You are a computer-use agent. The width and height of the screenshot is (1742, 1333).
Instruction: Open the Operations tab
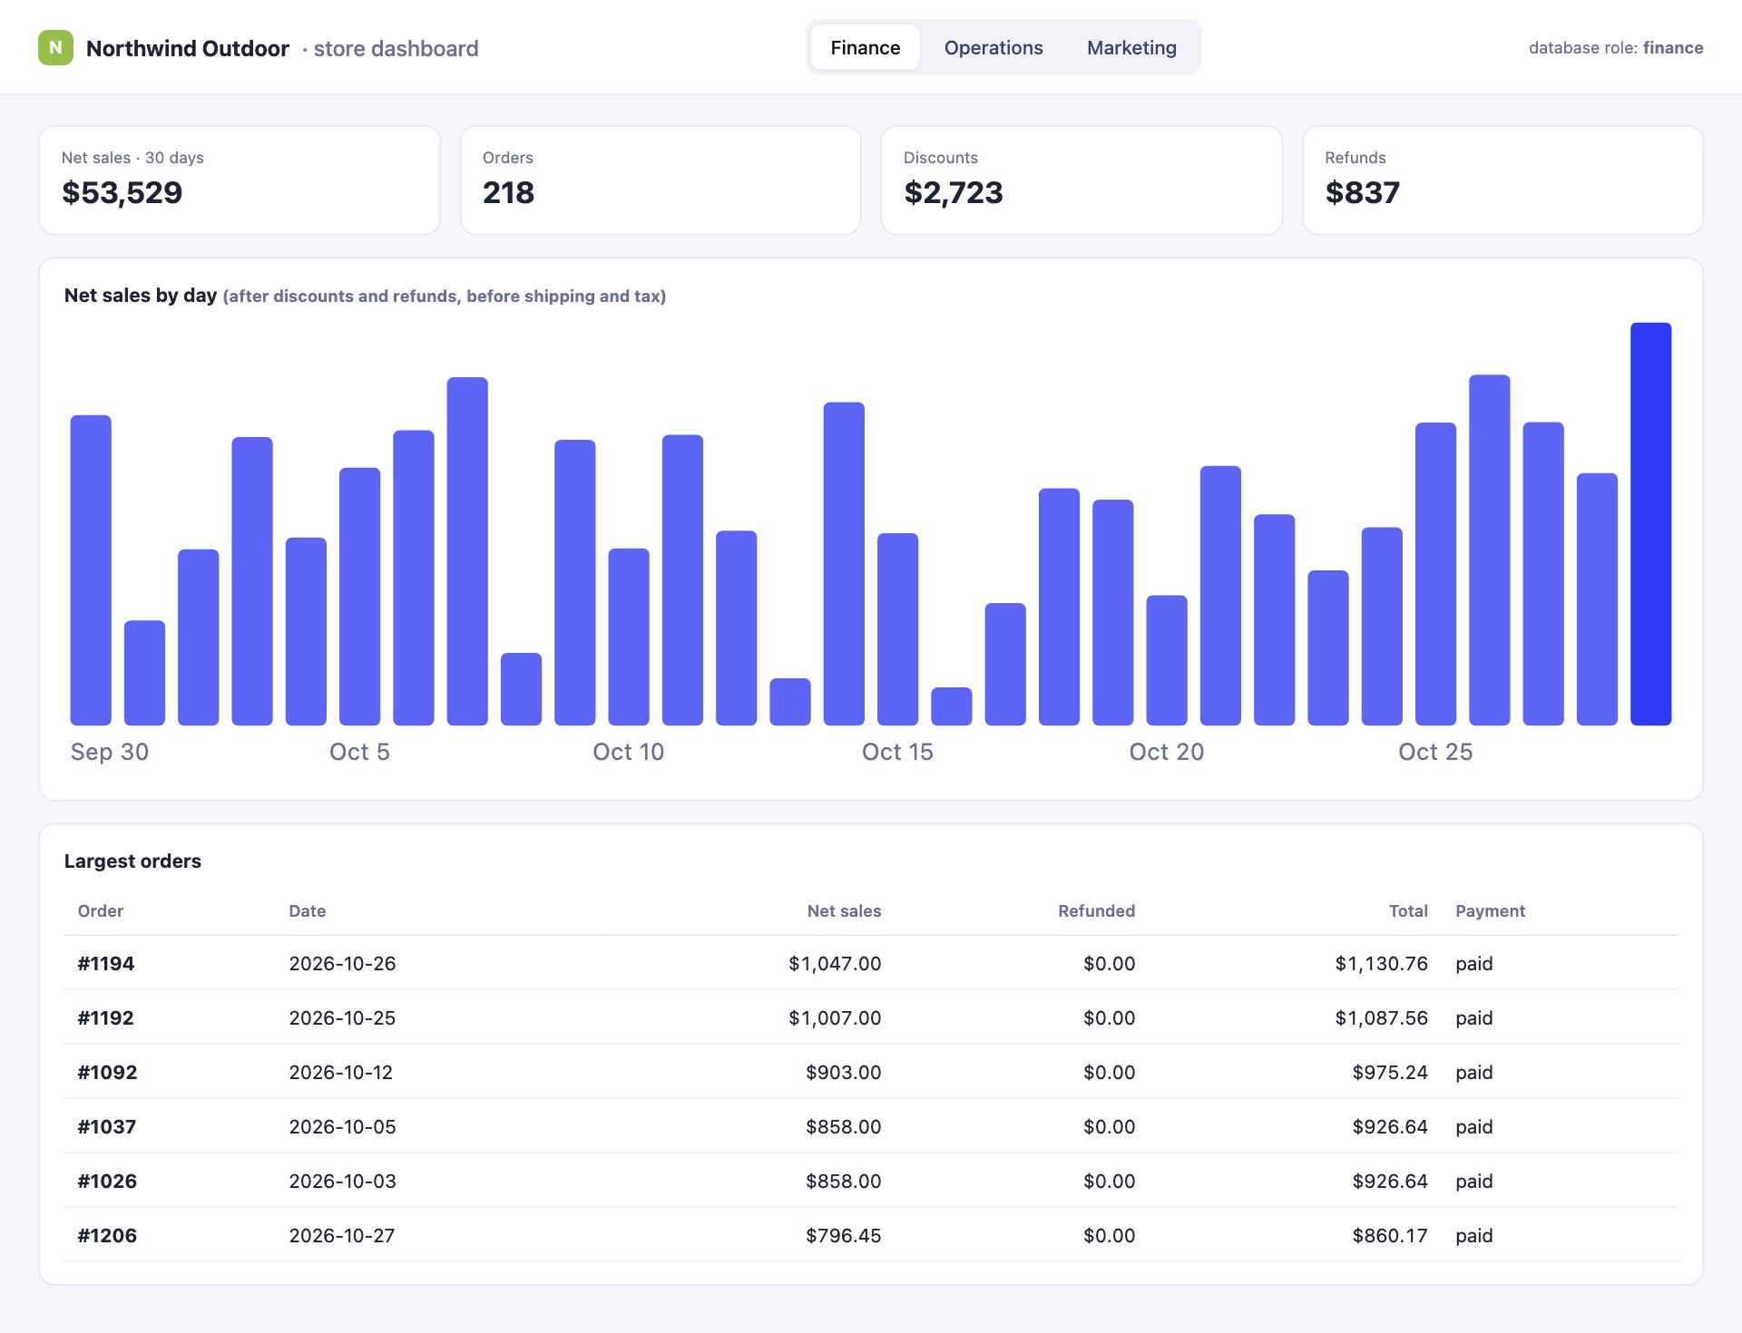click(993, 48)
